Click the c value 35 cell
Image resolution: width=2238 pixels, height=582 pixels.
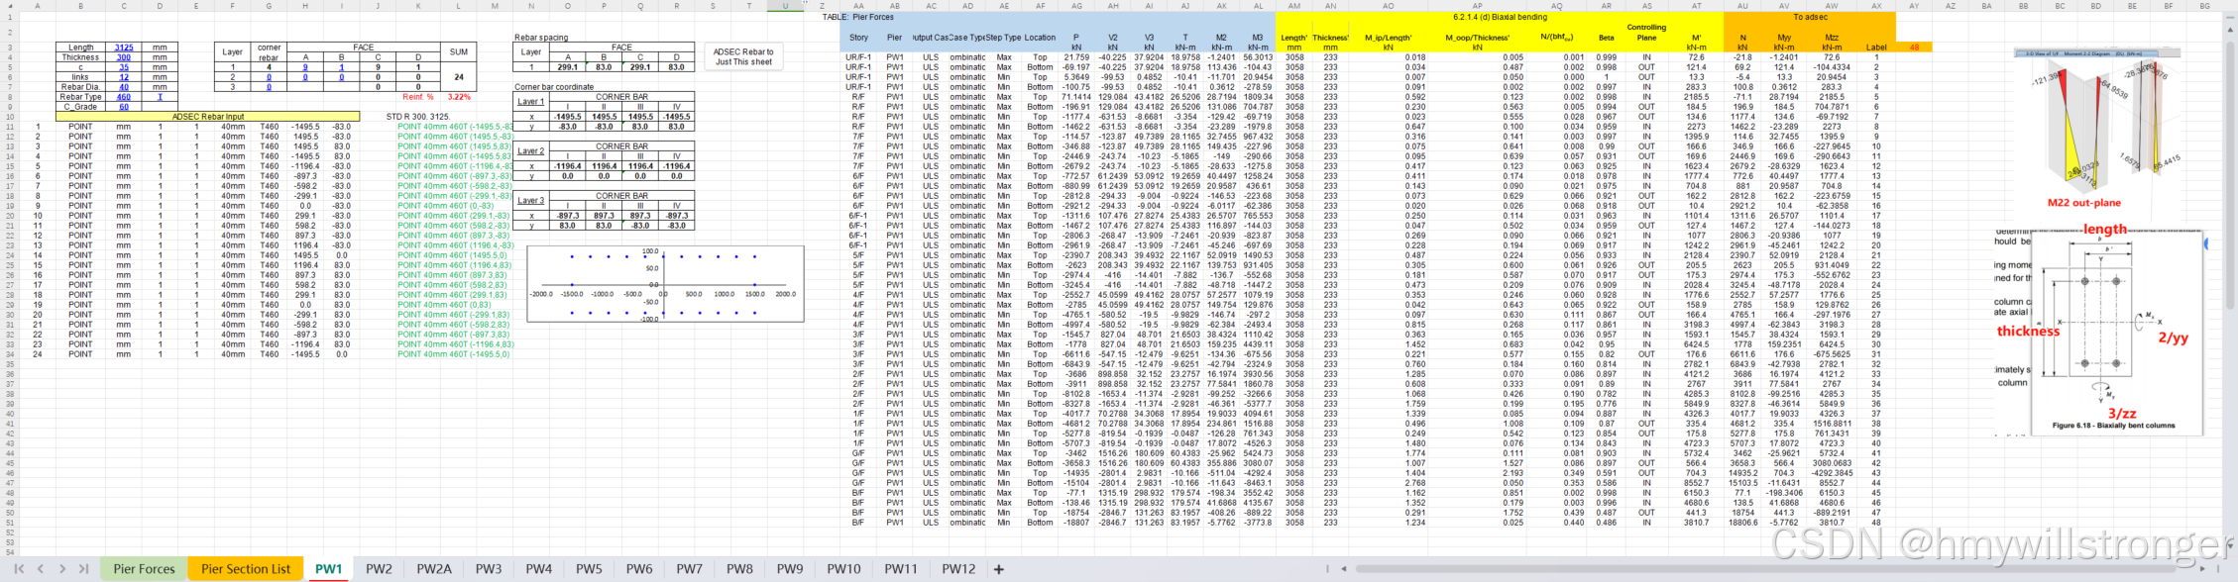pyautogui.click(x=124, y=67)
